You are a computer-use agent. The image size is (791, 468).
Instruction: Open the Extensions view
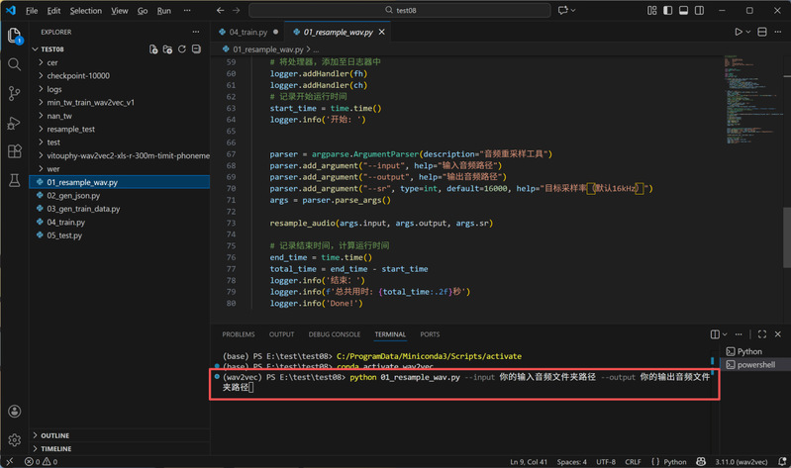click(x=14, y=151)
